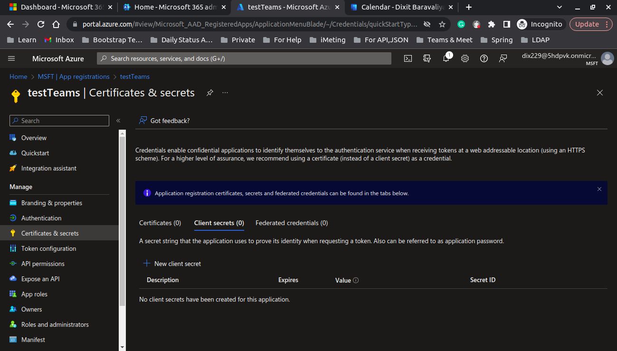Add a New client secret
Screen dimensions: 617x351
click(x=172, y=264)
